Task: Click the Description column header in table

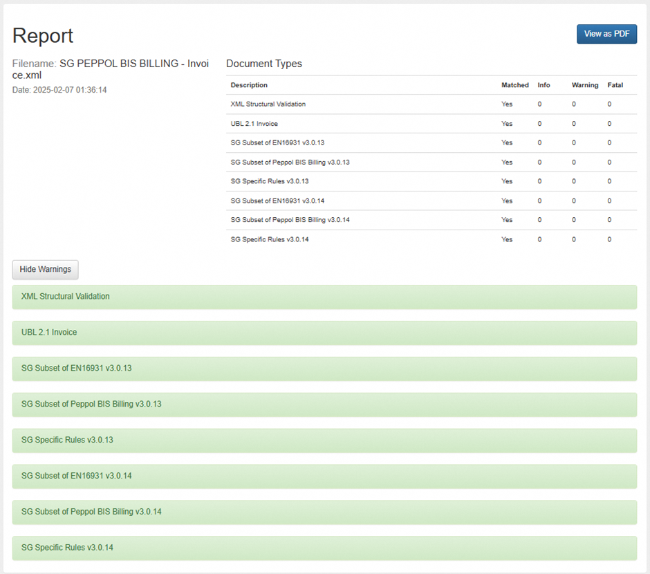Action: [249, 85]
